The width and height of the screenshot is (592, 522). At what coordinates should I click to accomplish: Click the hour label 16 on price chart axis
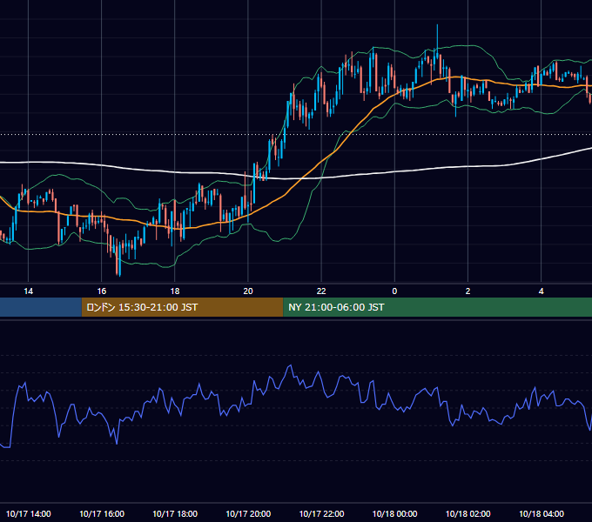tap(102, 291)
